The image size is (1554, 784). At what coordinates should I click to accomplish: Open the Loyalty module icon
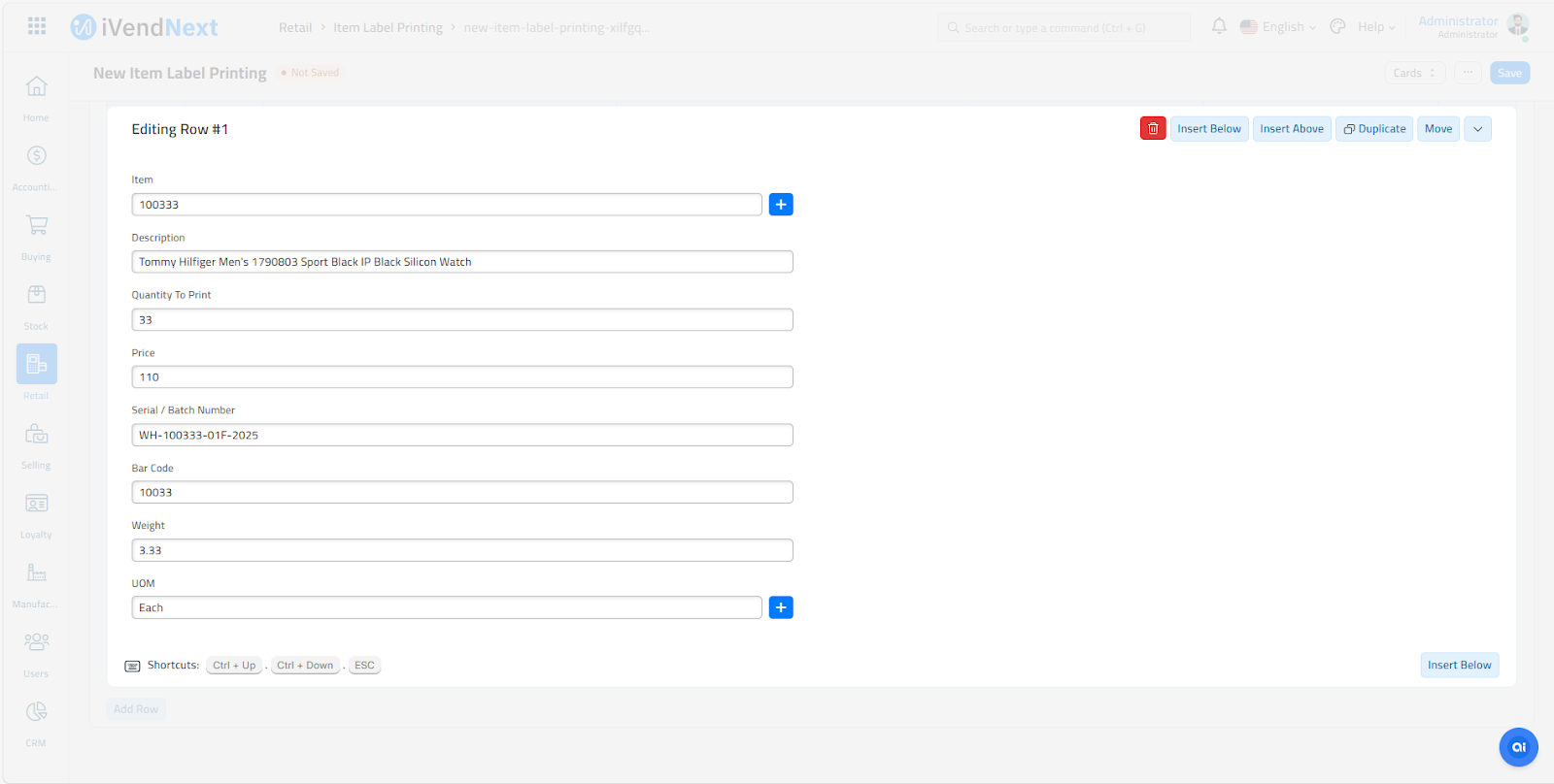pyautogui.click(x=36, y=504)
